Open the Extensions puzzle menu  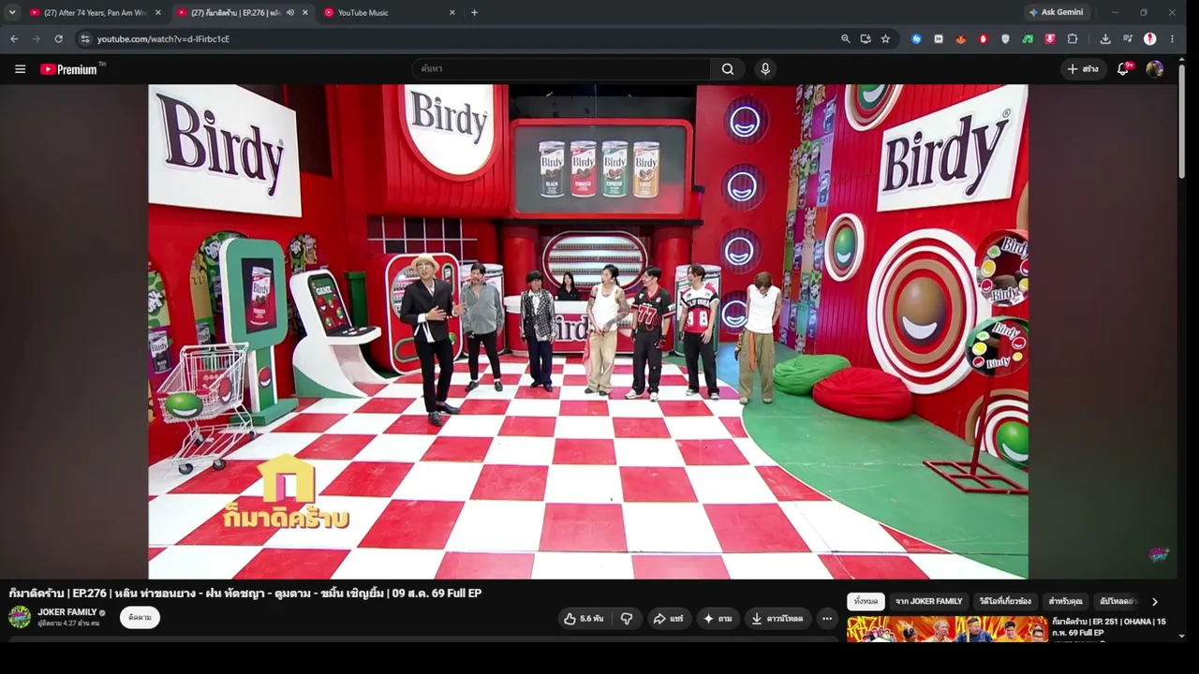pos(1073,39)
